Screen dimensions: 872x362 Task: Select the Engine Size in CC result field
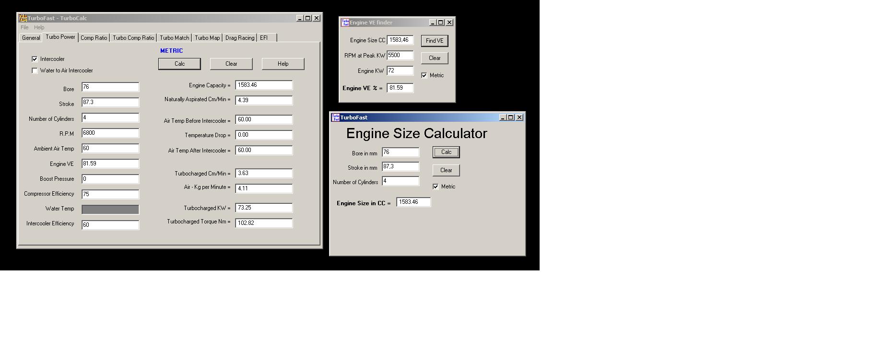[413, 202]
